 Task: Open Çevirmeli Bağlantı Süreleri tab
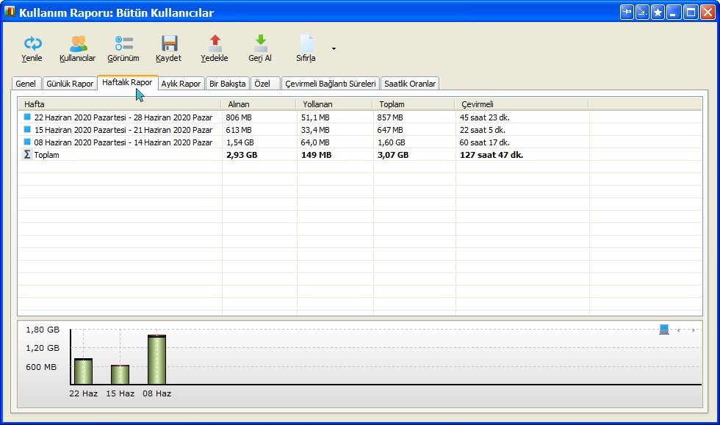pos(330,84)
